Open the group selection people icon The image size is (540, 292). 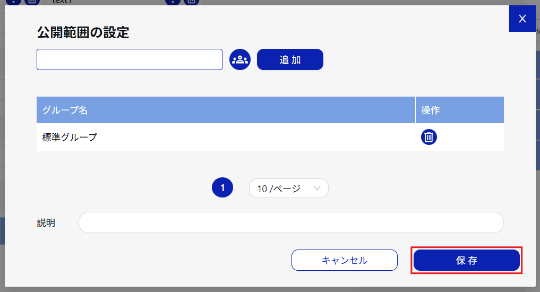[240, 59]
